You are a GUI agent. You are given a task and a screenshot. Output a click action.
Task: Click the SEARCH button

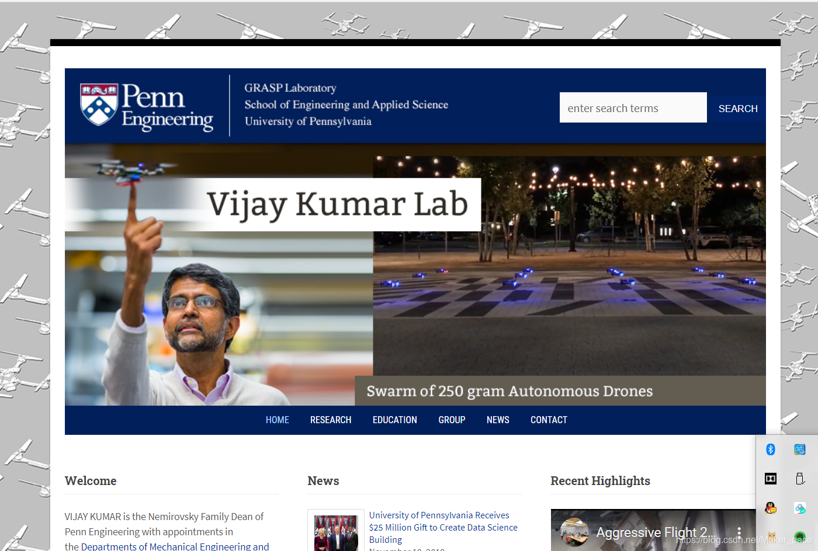[737, 109]
